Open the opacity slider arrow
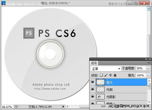Viewport: 152px width, 110px height. (148, 68)
